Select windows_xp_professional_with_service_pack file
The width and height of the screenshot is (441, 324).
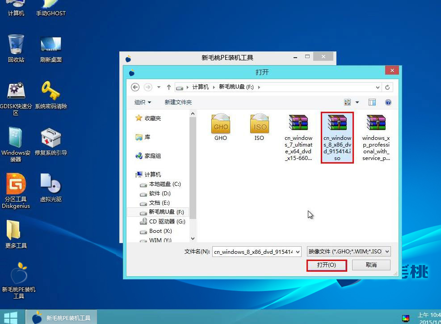click(x=376, y=138)
